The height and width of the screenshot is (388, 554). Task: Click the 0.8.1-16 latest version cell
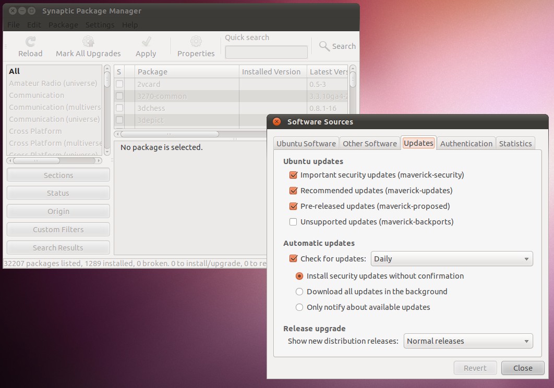click(323, 108)
